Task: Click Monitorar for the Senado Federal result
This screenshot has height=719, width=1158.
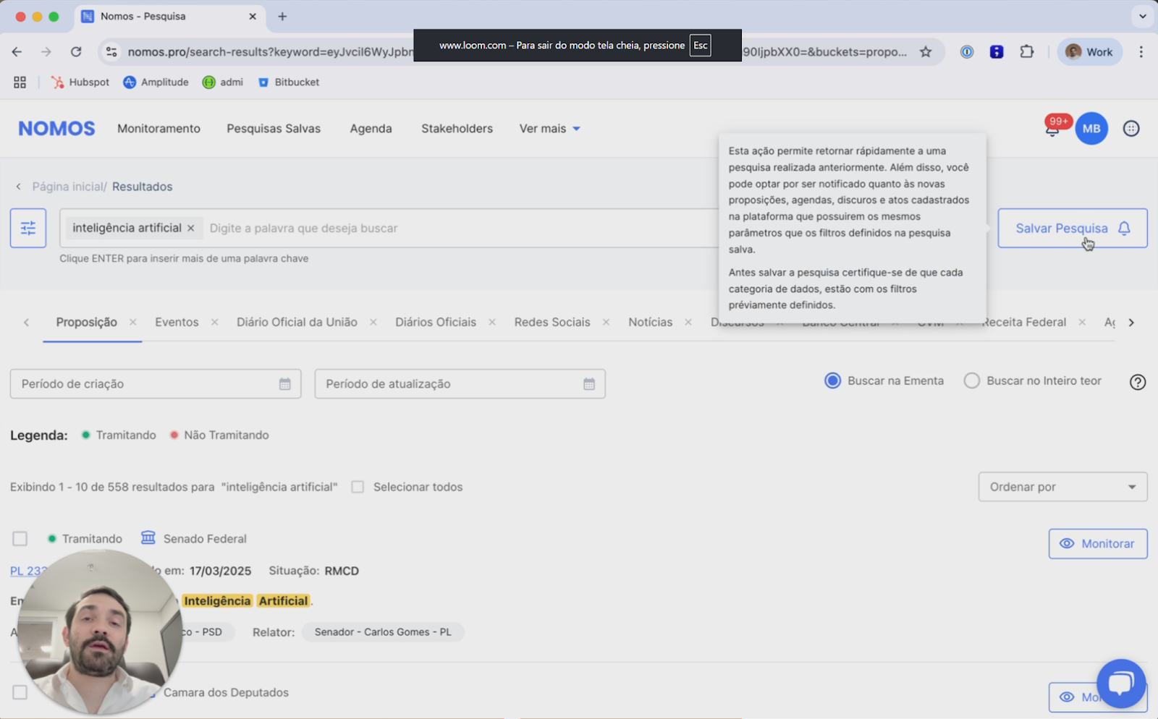Action: [1098, 543]
